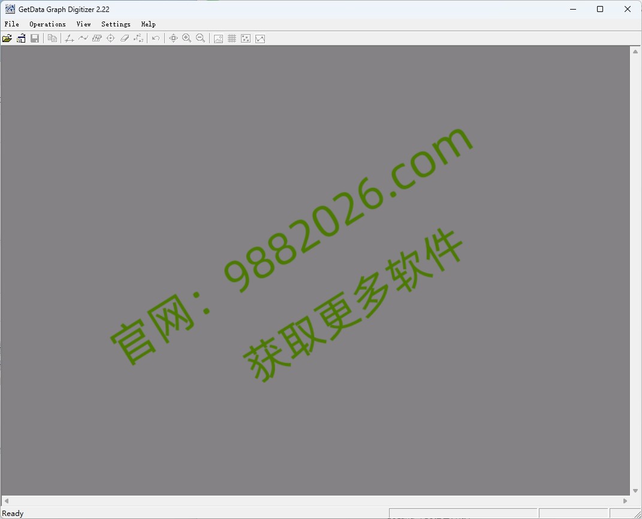The image size is (642, 519).
Task: Click the Zoom in magnifier
Action: [x=186, y=38]
